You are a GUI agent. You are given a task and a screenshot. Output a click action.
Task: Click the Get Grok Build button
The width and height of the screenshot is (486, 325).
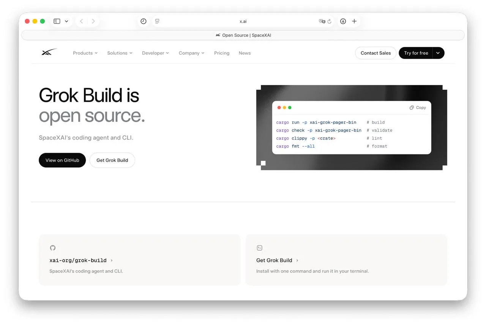tap(112, 160)
